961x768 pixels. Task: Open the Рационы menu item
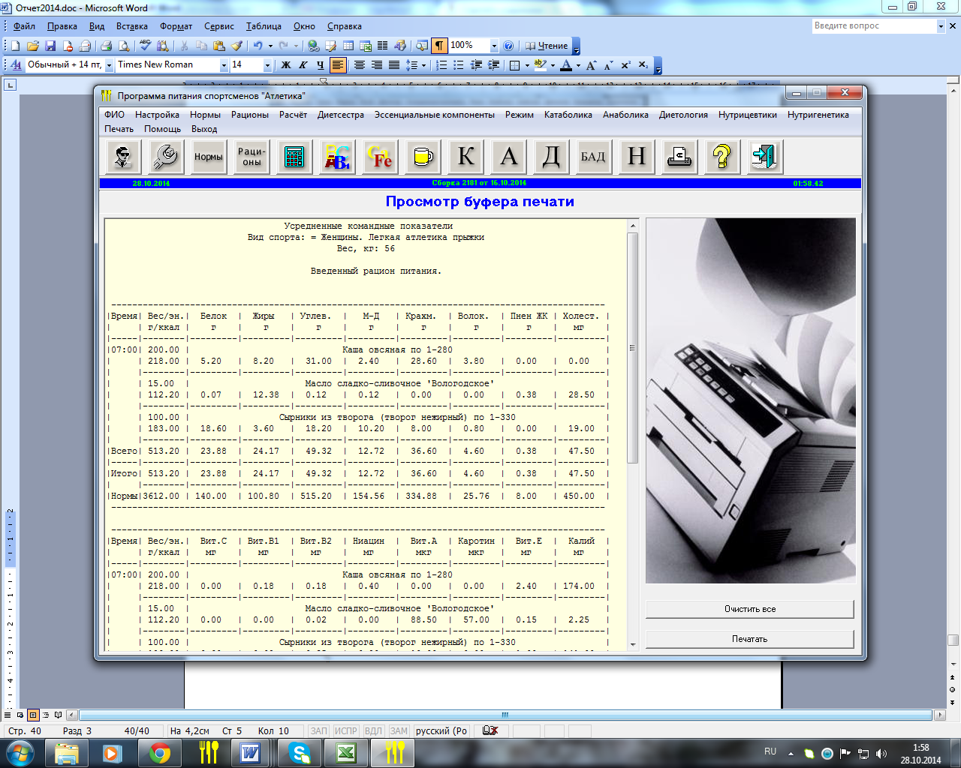(x=249, y=115)
